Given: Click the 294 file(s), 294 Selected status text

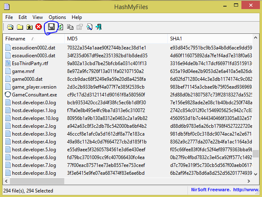Looking at the screenshot, I should click(28, 191).
